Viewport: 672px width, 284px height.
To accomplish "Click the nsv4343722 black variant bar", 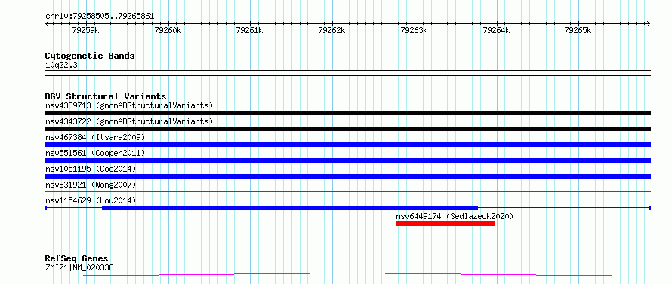I will point(347,129).
